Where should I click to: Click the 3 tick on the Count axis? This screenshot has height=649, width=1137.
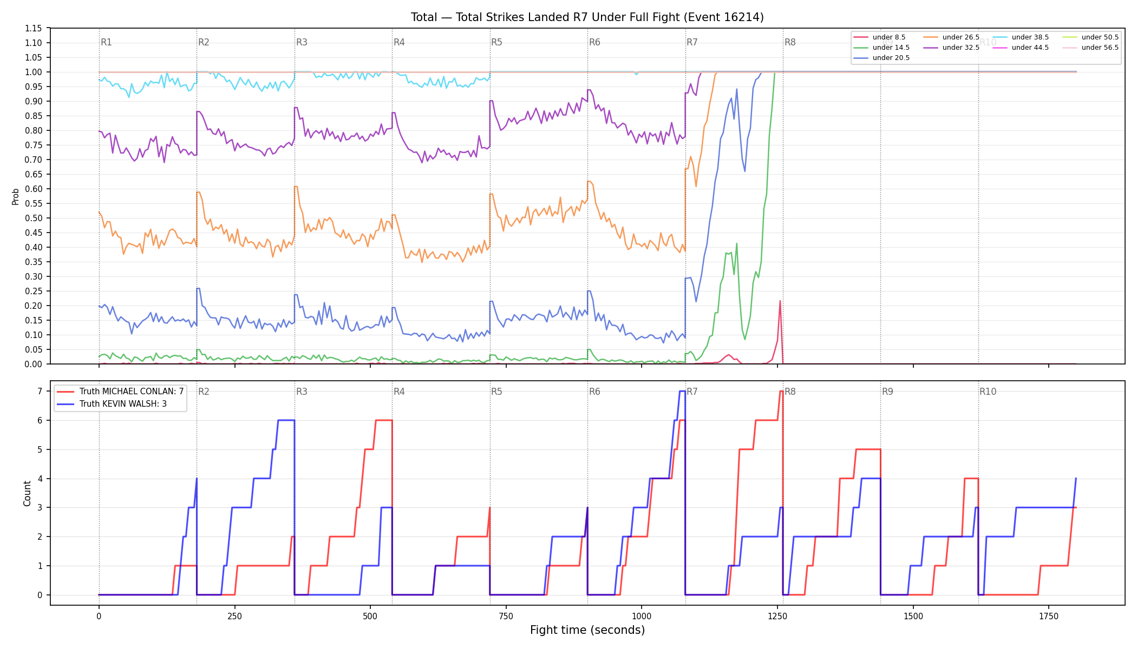click(40, 507)
